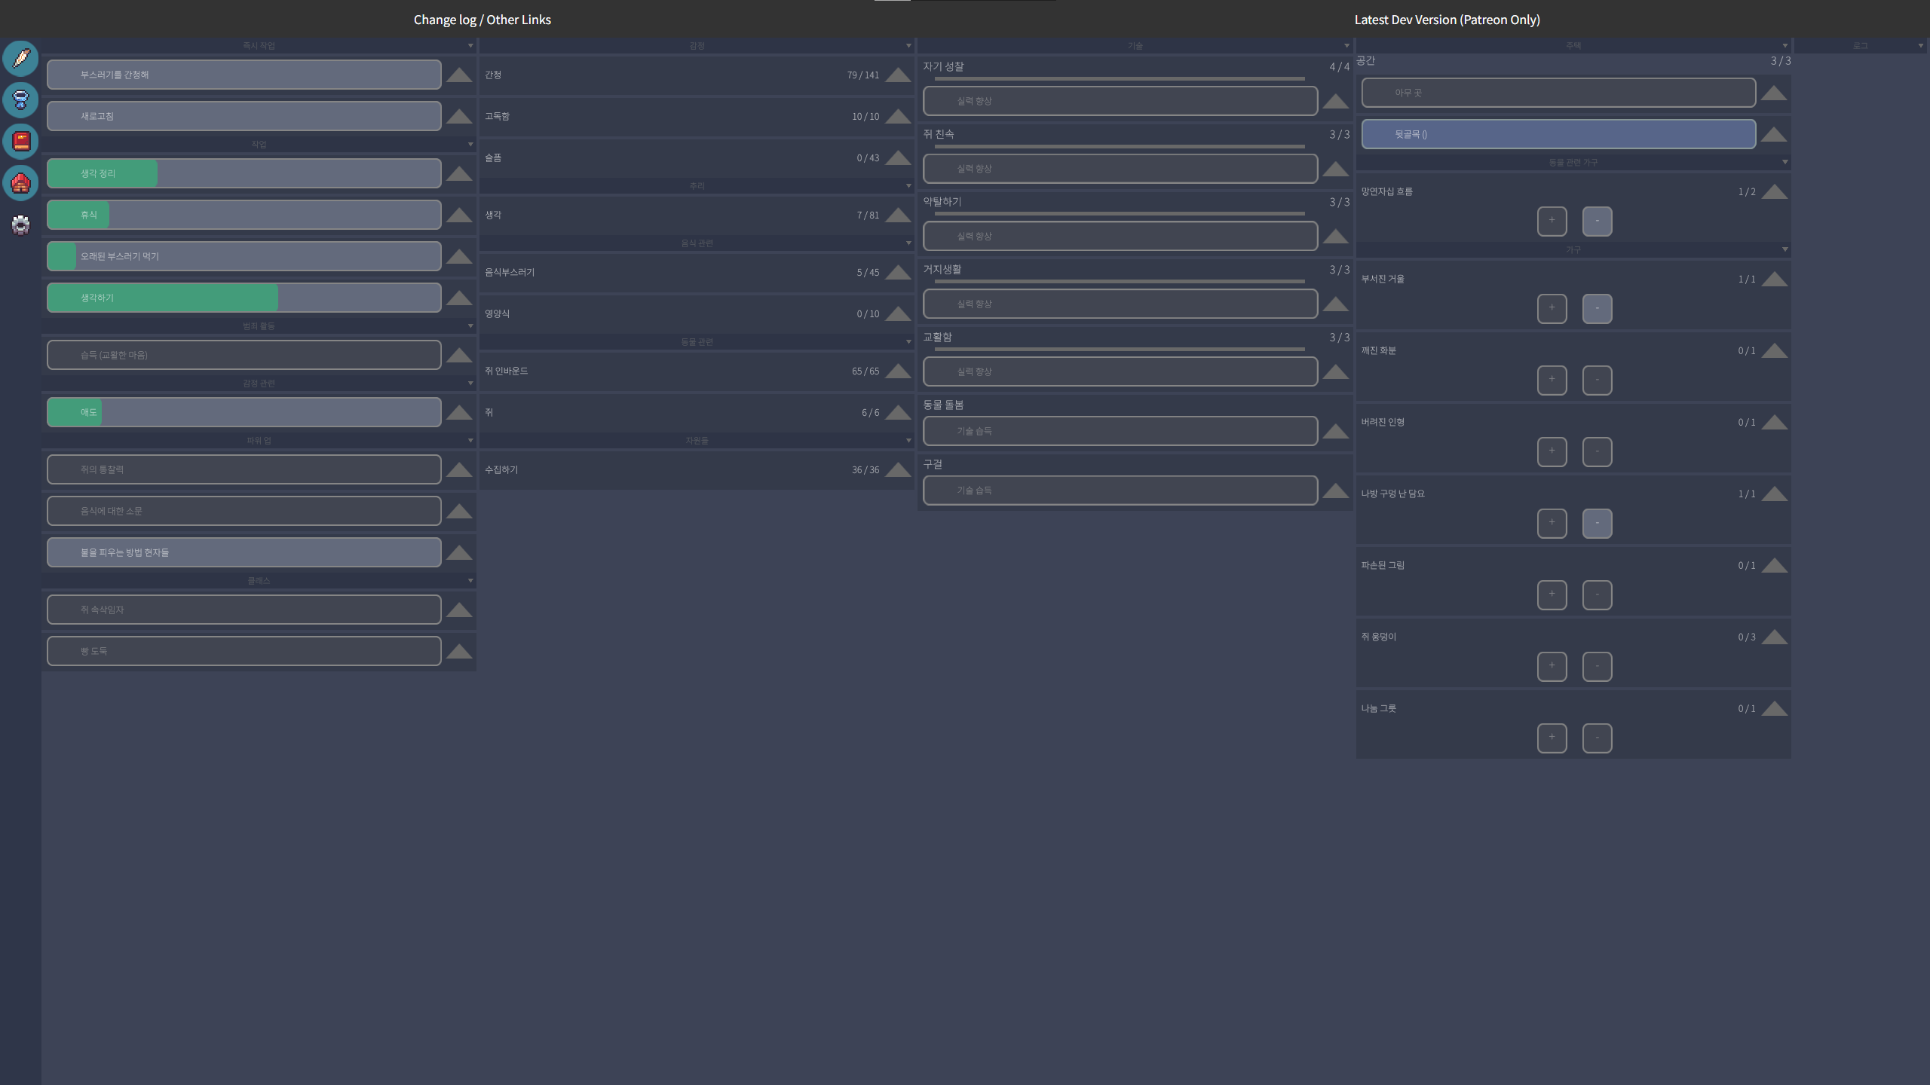Click triangle icon next to 부스러기를 간청해

tap(459, 75)
